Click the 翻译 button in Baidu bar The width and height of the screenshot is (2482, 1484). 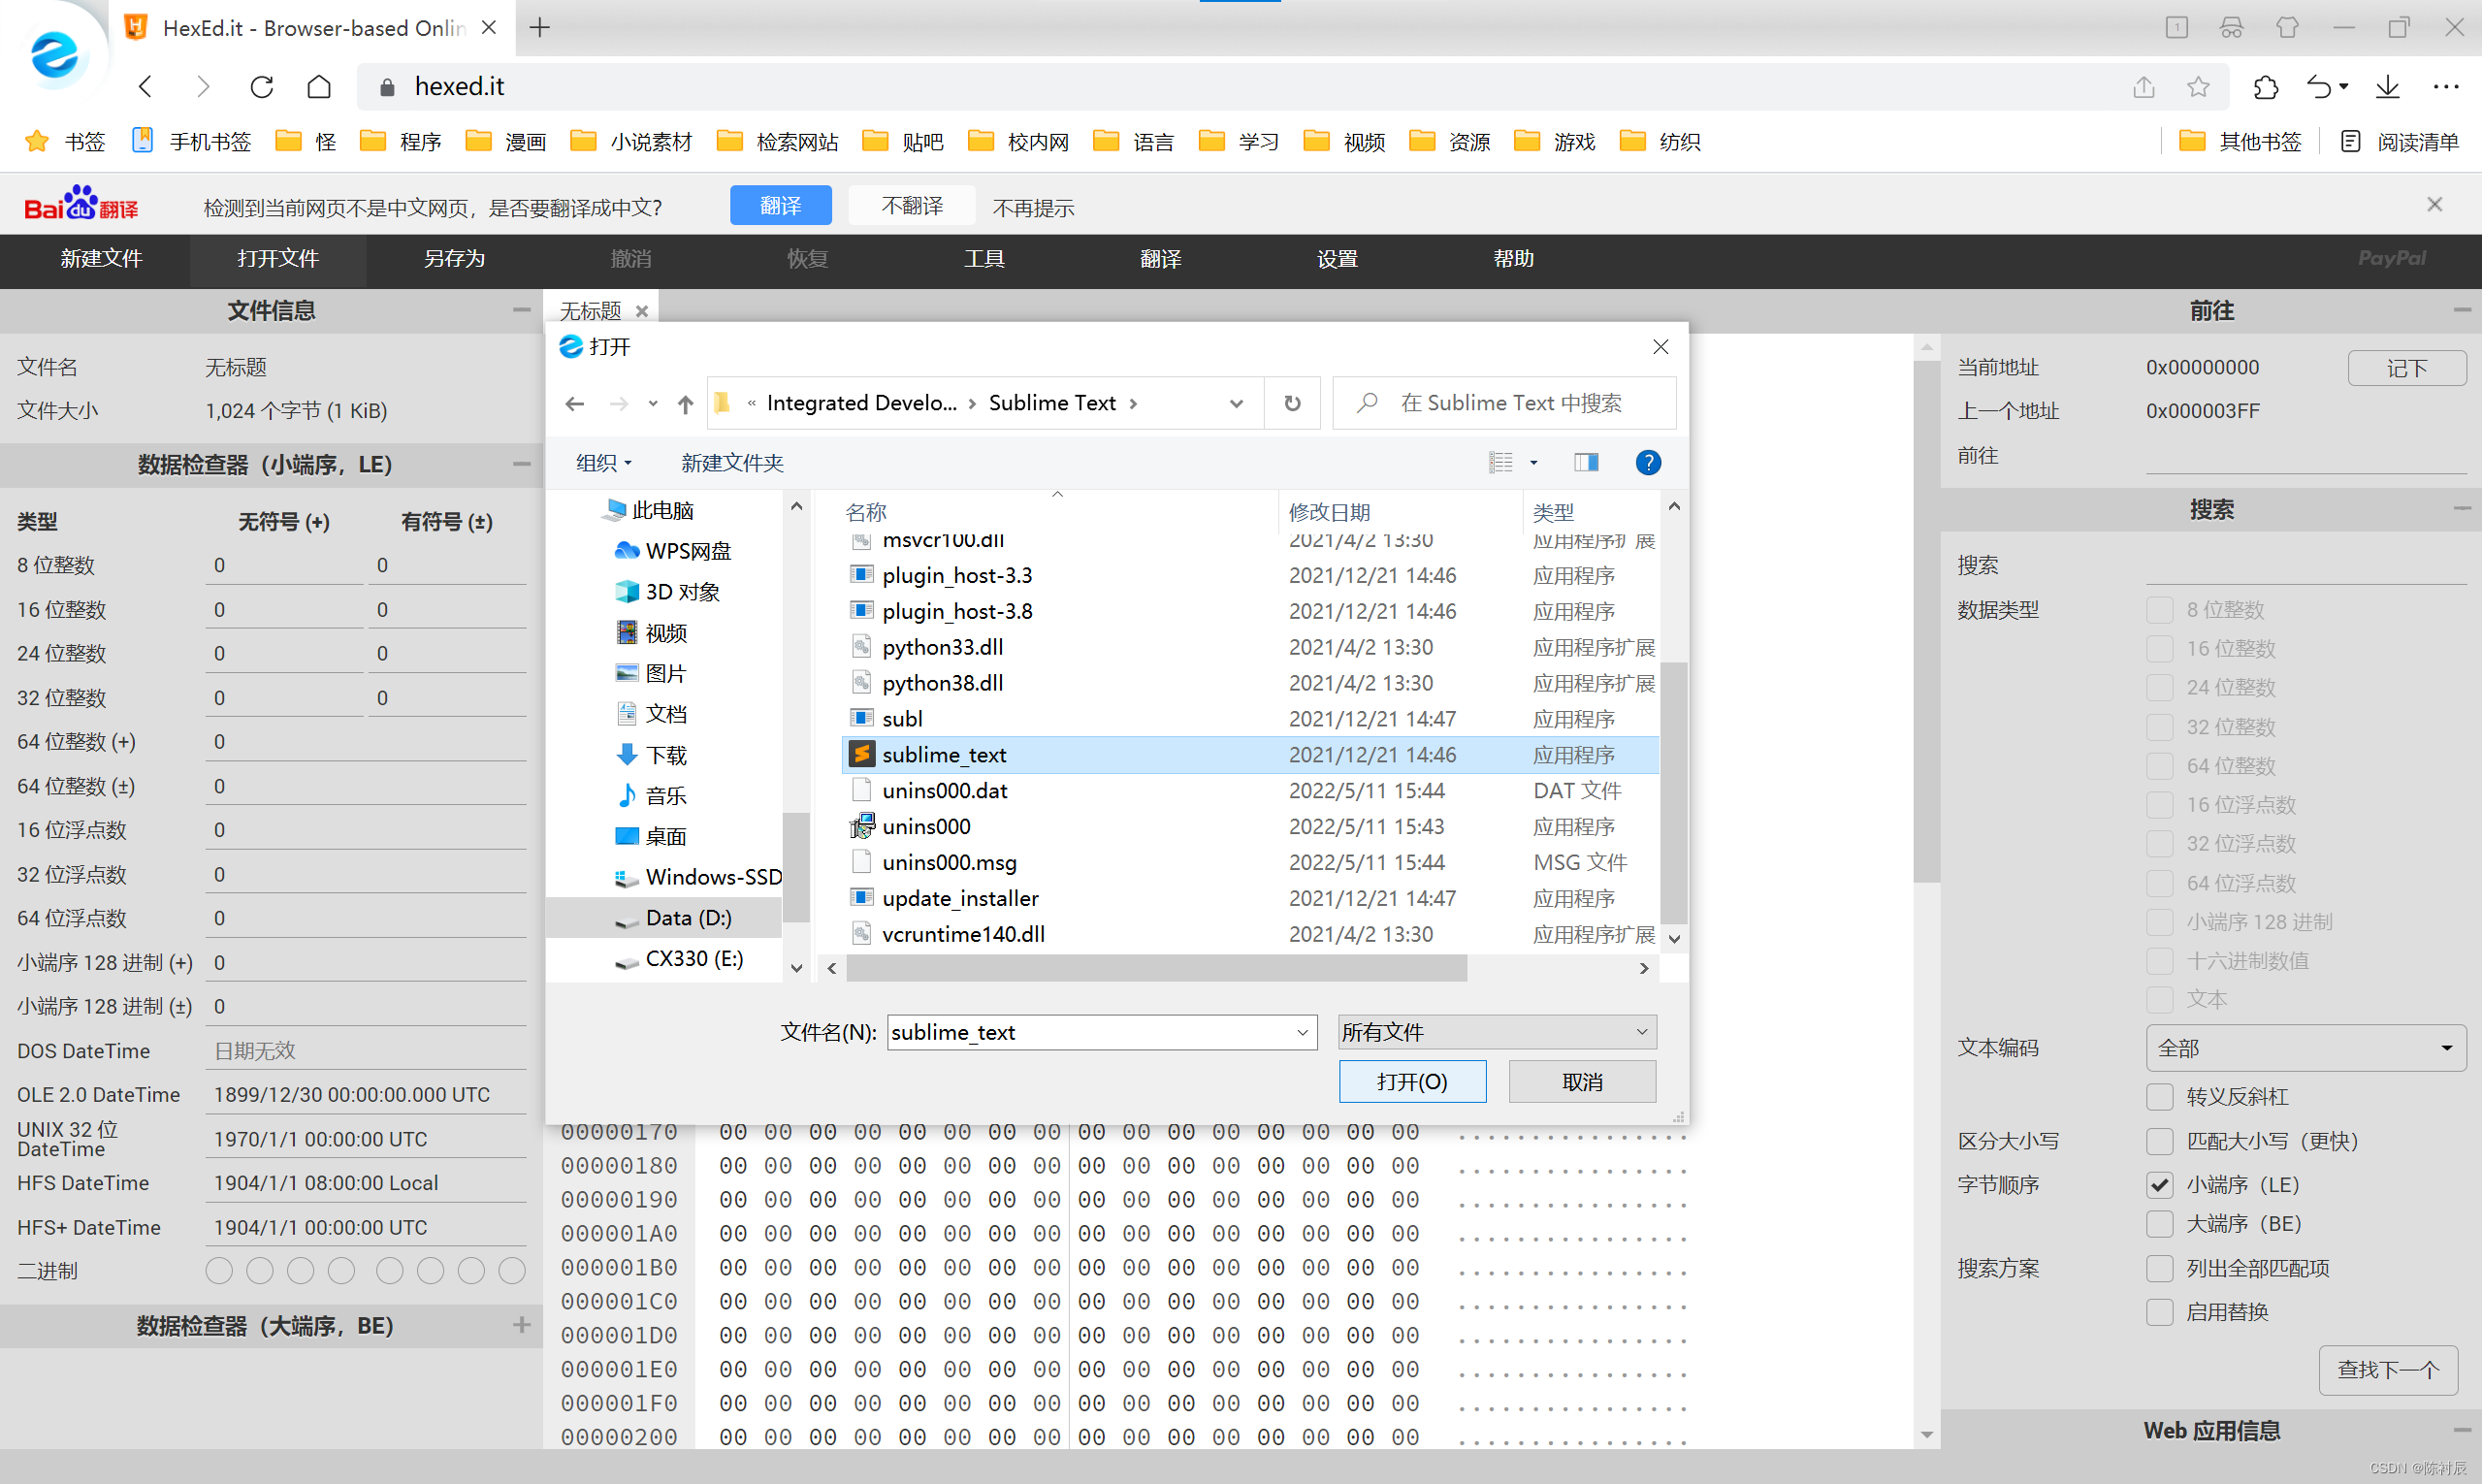click(780, 206)
